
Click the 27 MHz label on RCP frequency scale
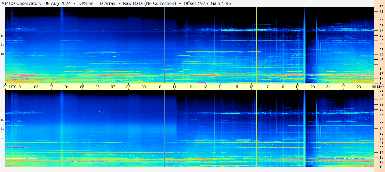[x=381, y=30]
